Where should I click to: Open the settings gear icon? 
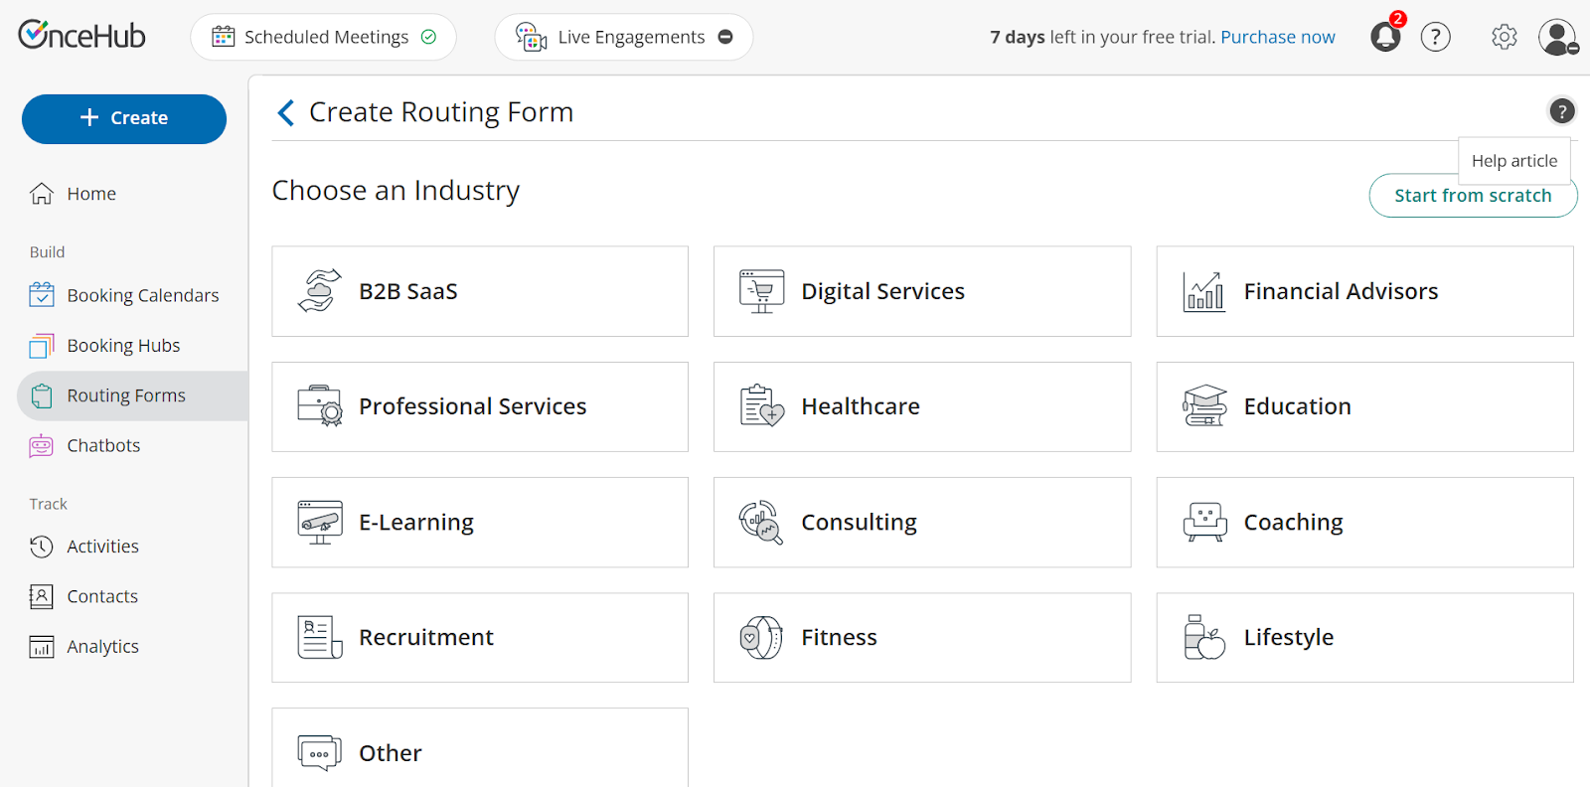(1504, 38)
